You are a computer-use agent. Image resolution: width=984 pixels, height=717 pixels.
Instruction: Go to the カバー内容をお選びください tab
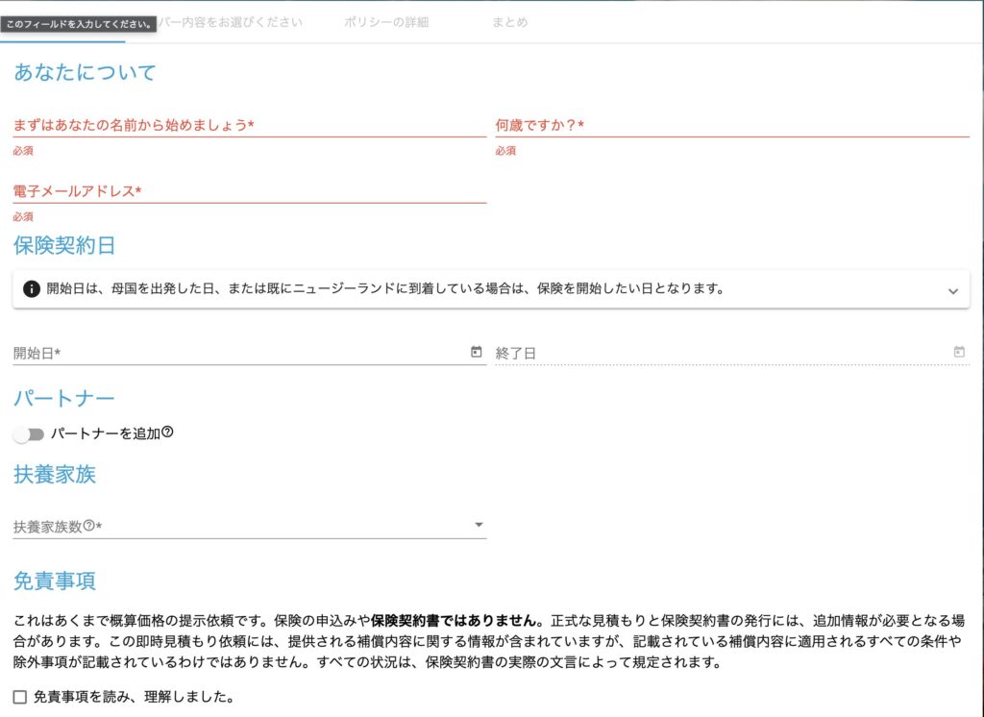(231, 22)
